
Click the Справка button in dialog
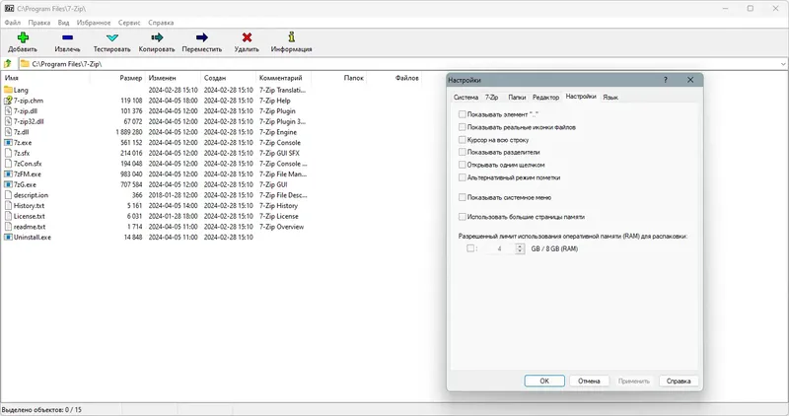pyautogui.click(x=679, y=381)
